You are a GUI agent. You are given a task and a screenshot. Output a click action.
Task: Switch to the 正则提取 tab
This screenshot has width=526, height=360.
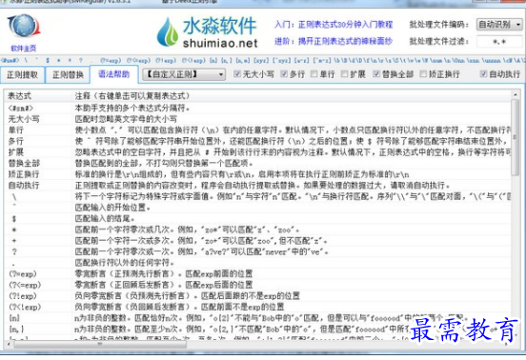pyautogui.click(x=23, y=74)
